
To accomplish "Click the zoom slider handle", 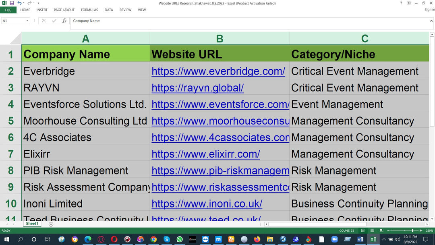I will 412,230.
